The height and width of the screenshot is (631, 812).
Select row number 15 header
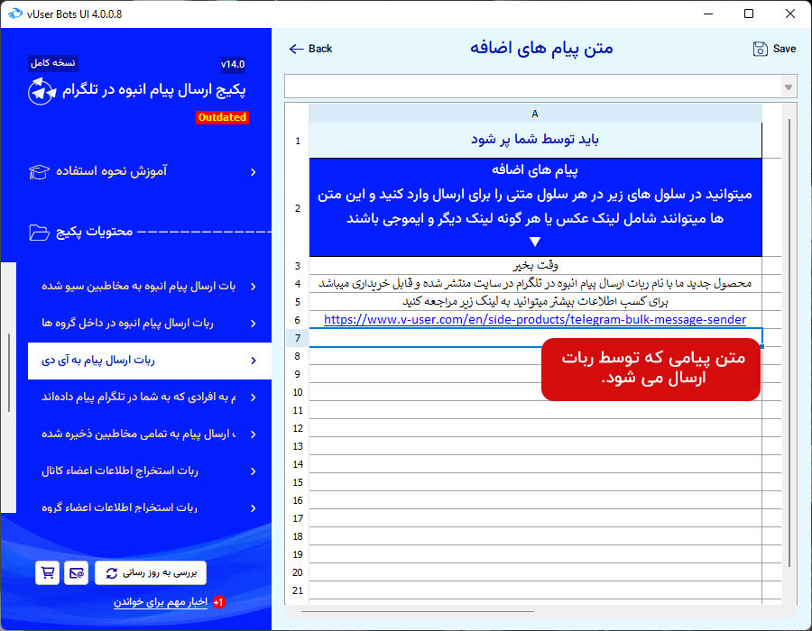(x=297, y=482)
